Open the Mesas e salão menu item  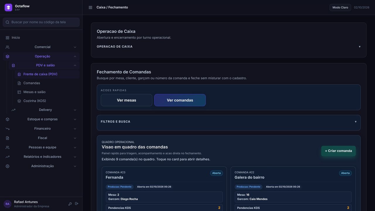pyautogui.click(x=47, y=92)
